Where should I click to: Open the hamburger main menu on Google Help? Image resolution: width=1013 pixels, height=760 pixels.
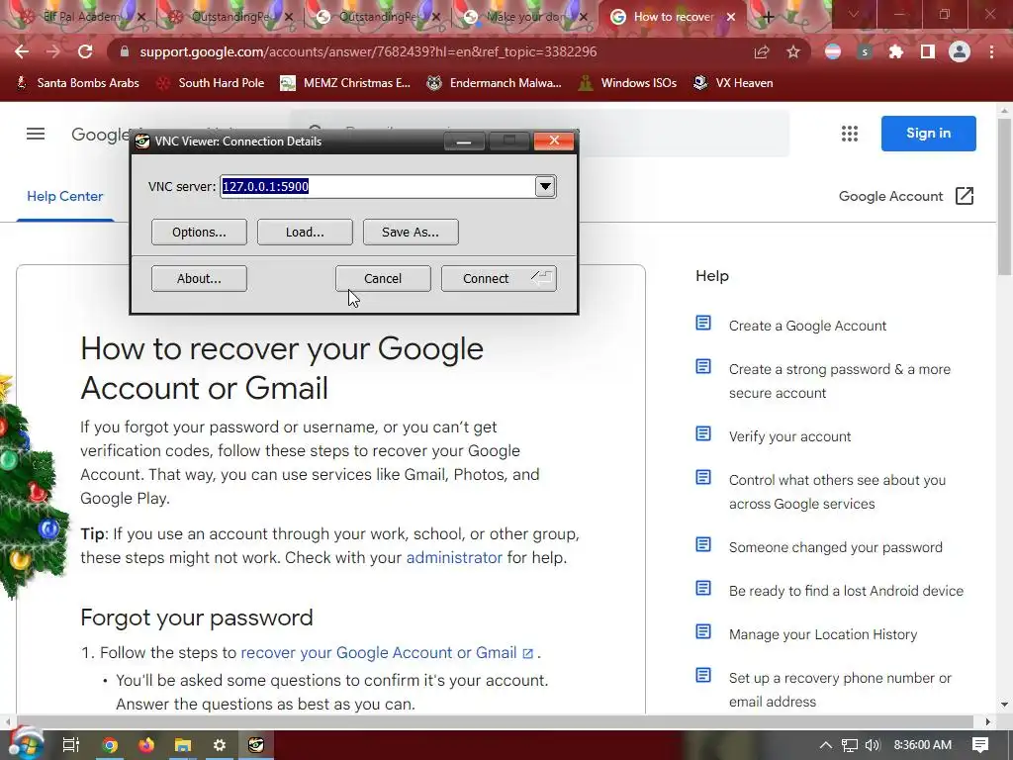point(36,134)
